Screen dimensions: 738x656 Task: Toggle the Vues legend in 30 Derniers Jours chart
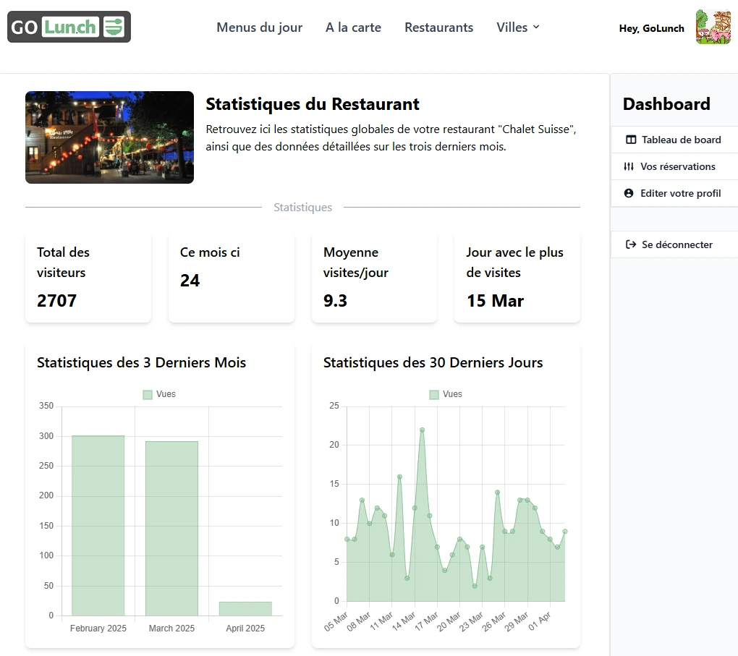coord(446,394)
